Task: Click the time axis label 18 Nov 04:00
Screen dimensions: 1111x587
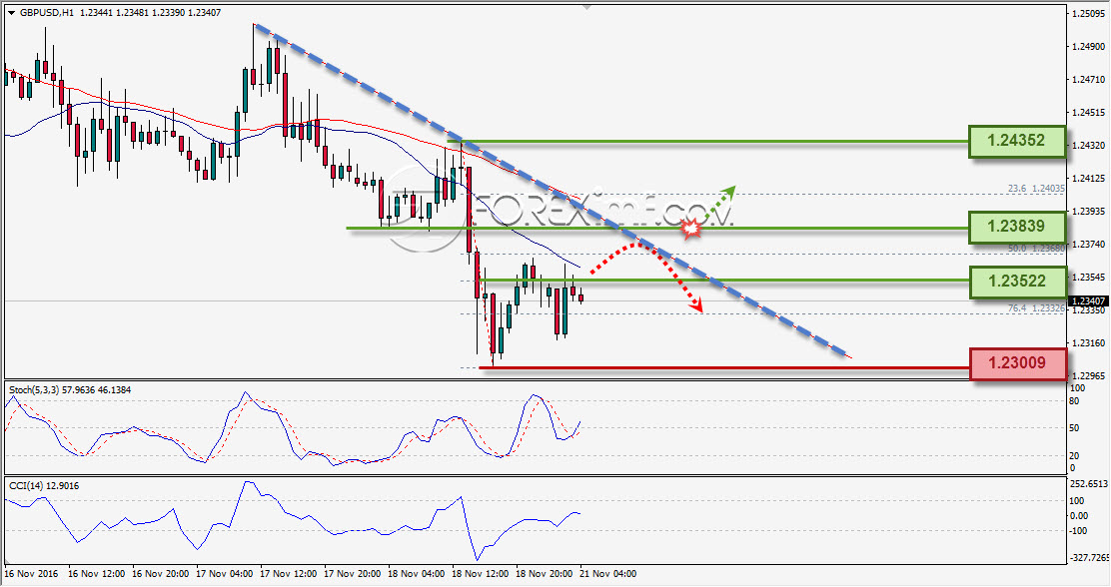Action: pyautogui.click(x=416, y=574)
